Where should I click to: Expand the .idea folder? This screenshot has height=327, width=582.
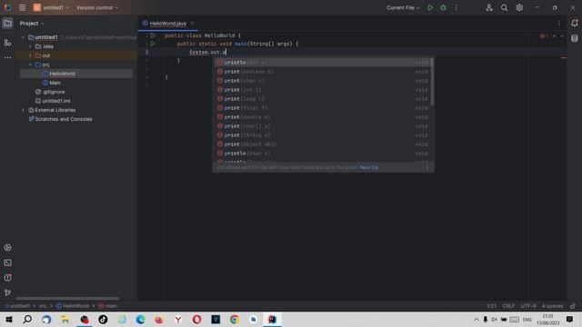click(x=30, y=46)
